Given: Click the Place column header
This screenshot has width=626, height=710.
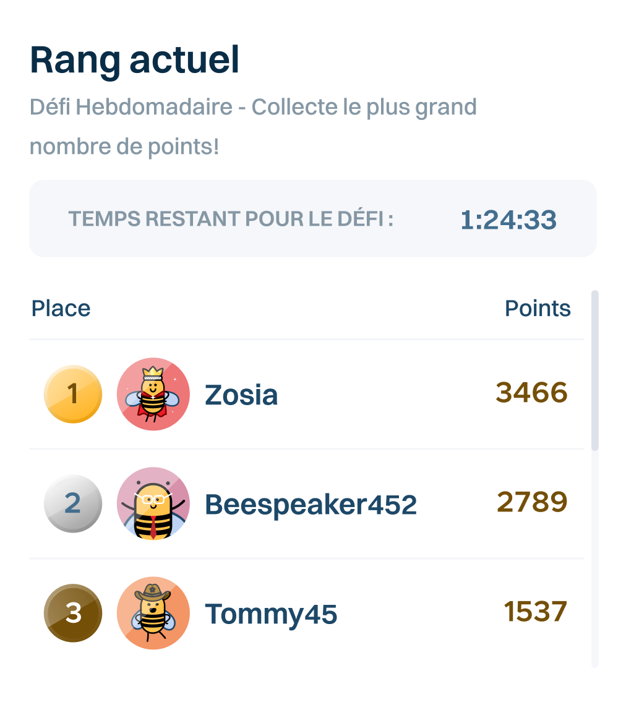Looking at the screenshot, I should pyautogui.click(x=61, y=308).
